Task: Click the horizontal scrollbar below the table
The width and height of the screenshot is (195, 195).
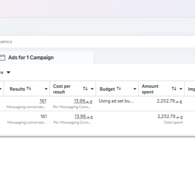Action: [x=97, y=137]
